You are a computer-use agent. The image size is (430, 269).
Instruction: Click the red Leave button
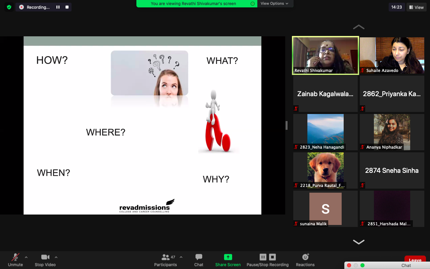415,259
